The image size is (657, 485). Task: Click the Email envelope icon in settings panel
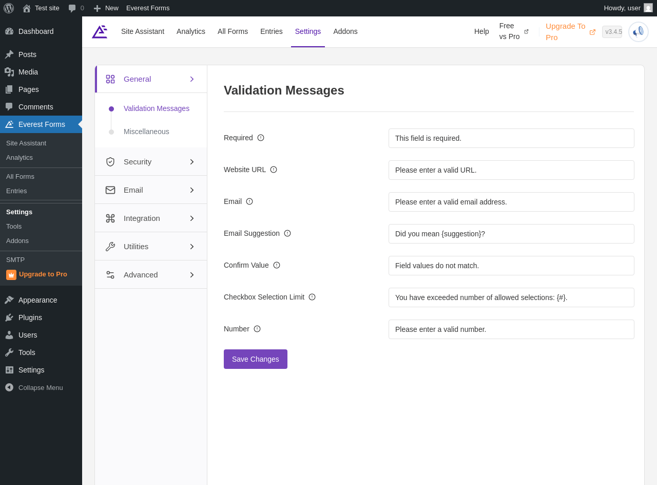click(110, 190)
